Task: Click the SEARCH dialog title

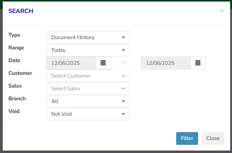Action: pyautogui.click(x=21, y=11)
